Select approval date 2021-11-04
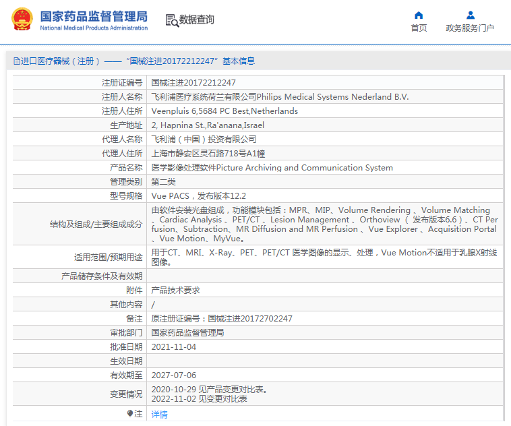This screenshot has height=426, width=511. click(x=174, y=346)
